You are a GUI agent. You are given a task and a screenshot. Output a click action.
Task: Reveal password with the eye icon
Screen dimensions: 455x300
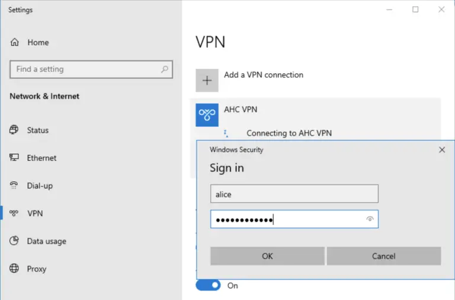(370, 219)
